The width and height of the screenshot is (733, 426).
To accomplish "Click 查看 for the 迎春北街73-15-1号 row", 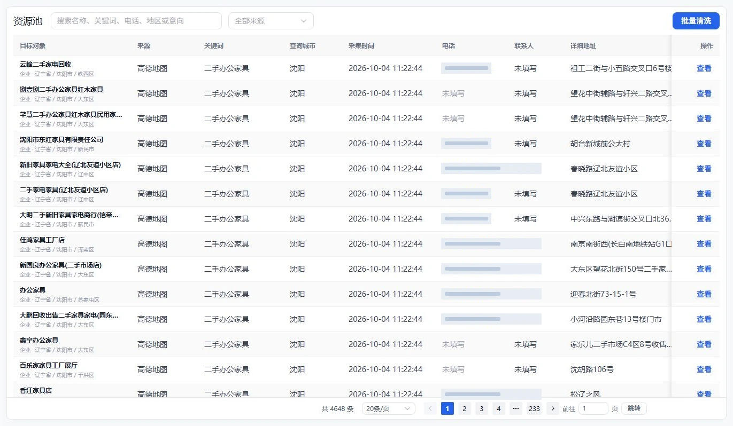I will click(704, 294).
